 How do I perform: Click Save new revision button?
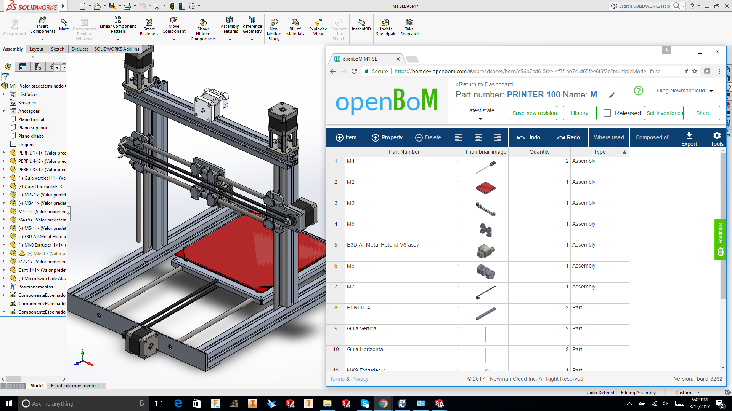click(x=533, y=113)
